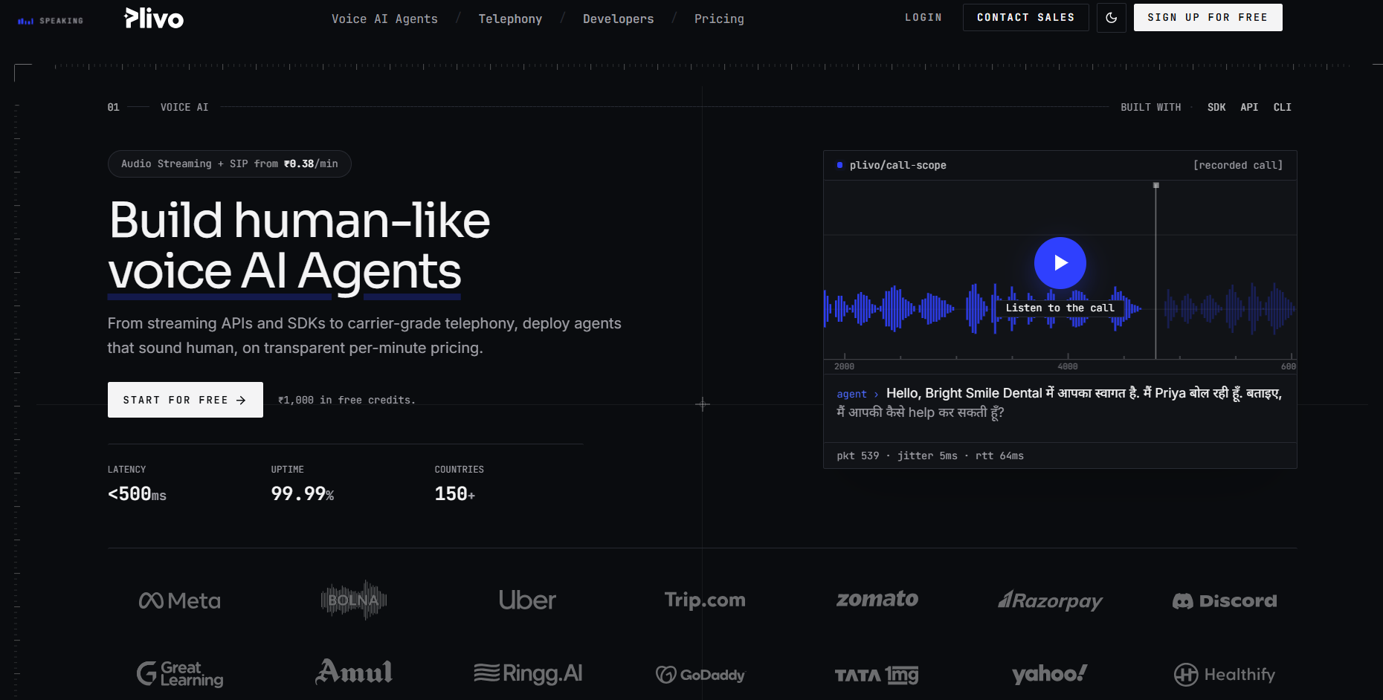Click the Amul logo

pos(354,672)
